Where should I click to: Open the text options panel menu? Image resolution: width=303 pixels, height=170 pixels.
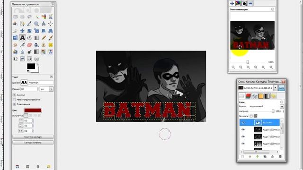coord(52,76)
